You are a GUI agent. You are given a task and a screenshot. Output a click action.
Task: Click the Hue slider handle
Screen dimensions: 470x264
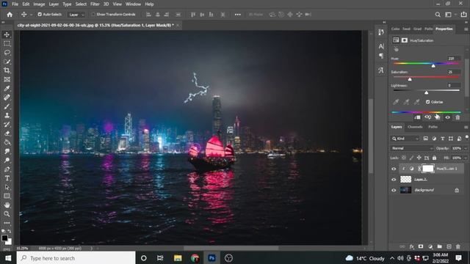pos(433,65)
